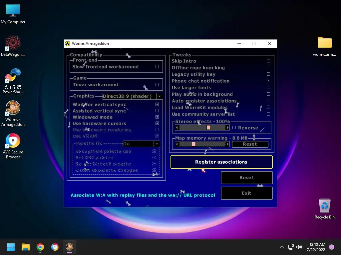The image size is (341, 255).
Task: Show hidden system tray icons
Action: click(282, 247)
